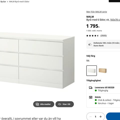This screenshot has width=120, height=120.
Task: Click the image gallery icon in Alla medier
Action: coord(37,104)
